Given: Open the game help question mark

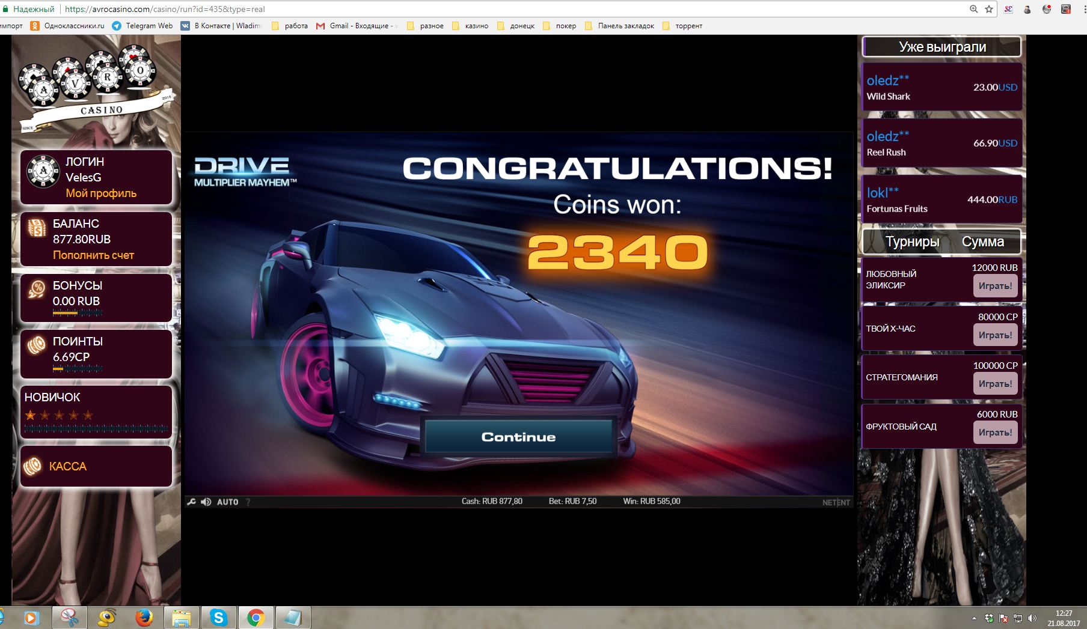Looking at the screenshot, I should (248, 502).
